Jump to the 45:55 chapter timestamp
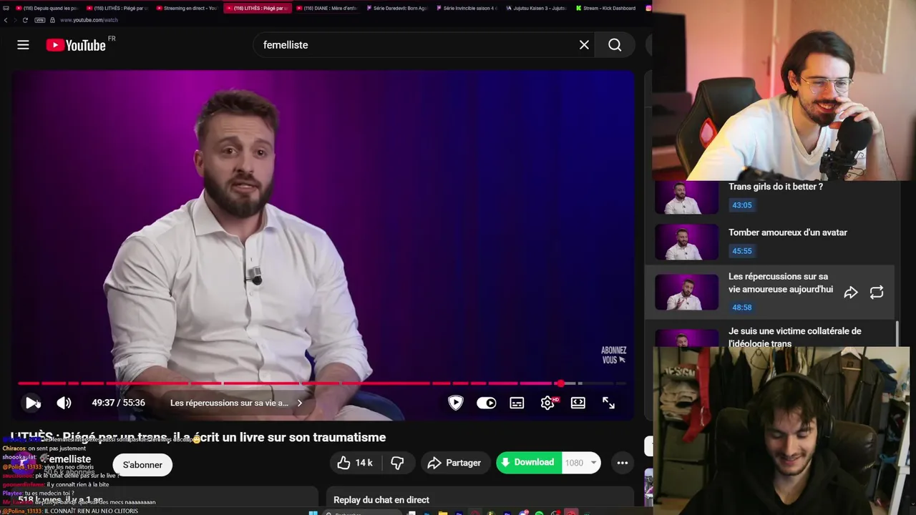The height and width of the screenshot is (515, 916). pos(742,251)
